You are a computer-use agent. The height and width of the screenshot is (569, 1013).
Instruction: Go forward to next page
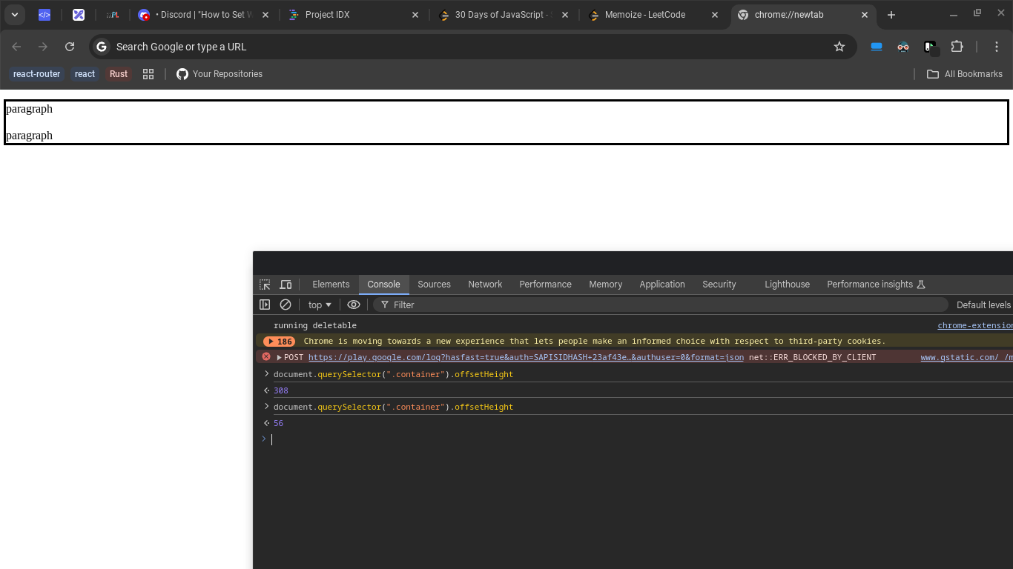tap(43, 47)
